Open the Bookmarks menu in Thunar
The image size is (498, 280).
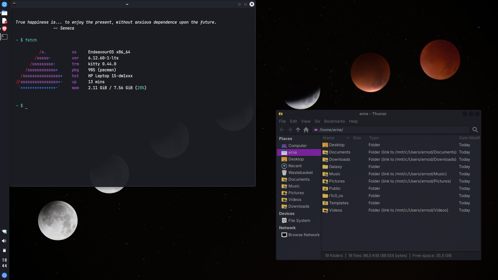click(x=334, y=121)
